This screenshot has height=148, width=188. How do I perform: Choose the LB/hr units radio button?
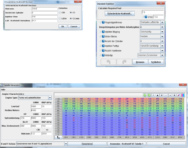click(60, 18)
